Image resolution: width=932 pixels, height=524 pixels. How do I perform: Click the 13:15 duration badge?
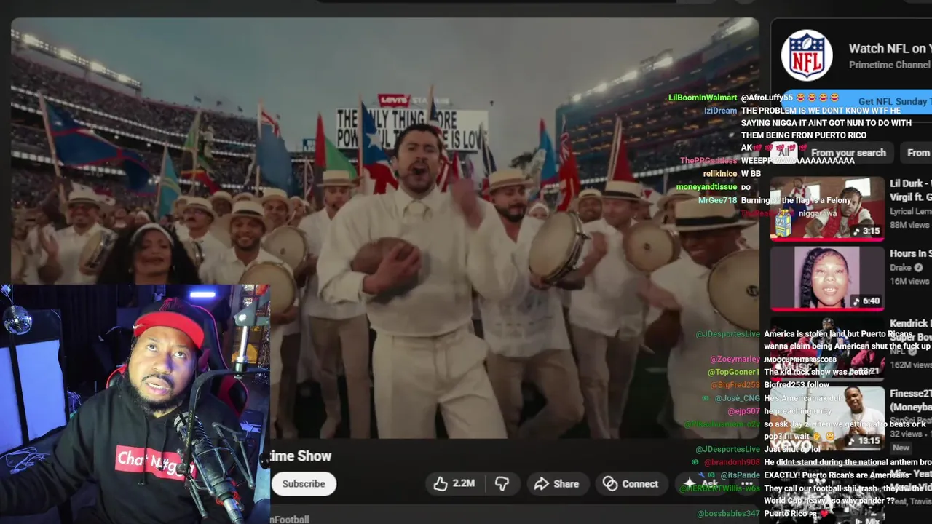pos(864,440)
